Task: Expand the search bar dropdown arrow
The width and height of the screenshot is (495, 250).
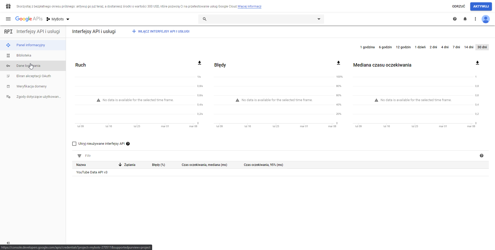Action: [x=319, y=19]
